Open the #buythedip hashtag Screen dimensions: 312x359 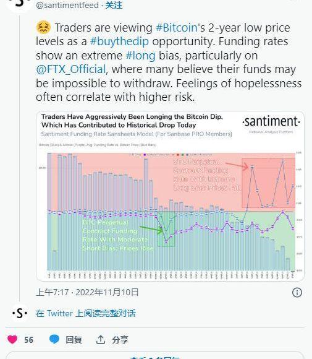pyautogui.click(x=119, y=41)
